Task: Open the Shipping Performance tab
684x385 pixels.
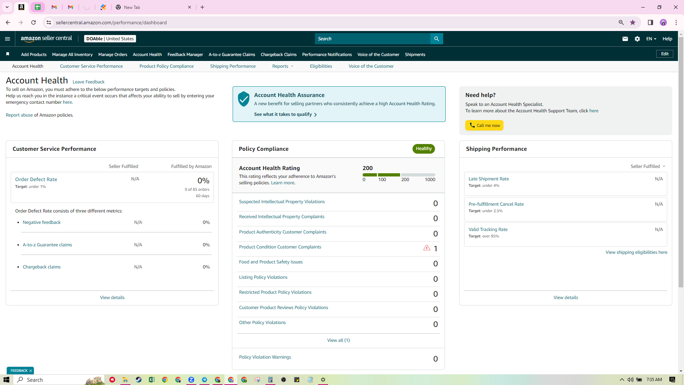Action: pyautogui.click(x=233, y=66)
